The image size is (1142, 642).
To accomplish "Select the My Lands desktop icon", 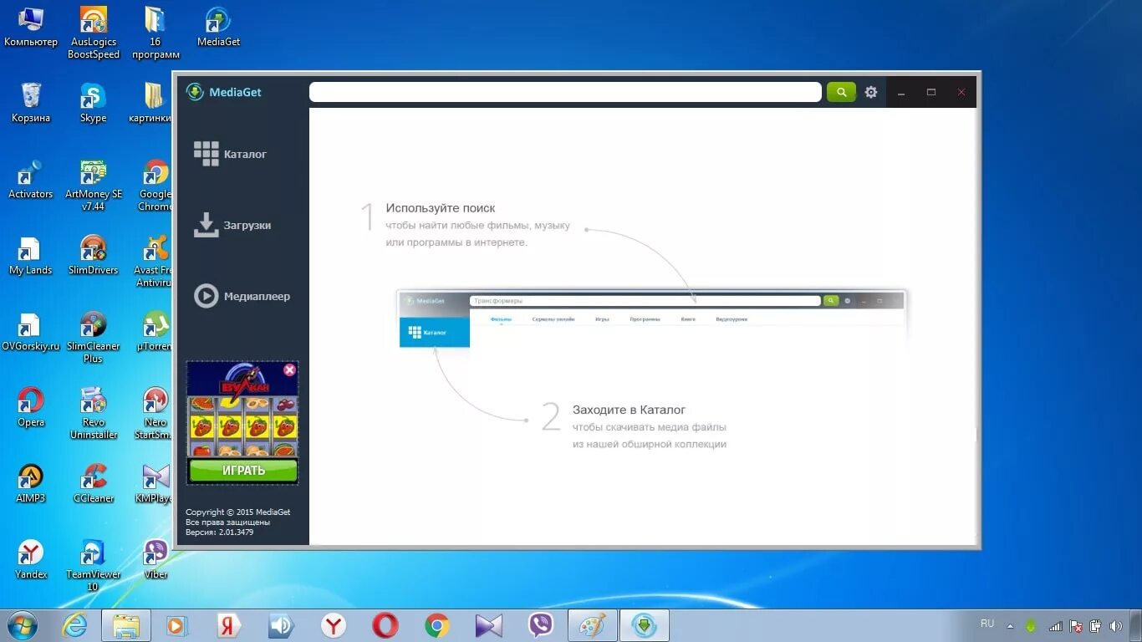I will tap(31, 256).
